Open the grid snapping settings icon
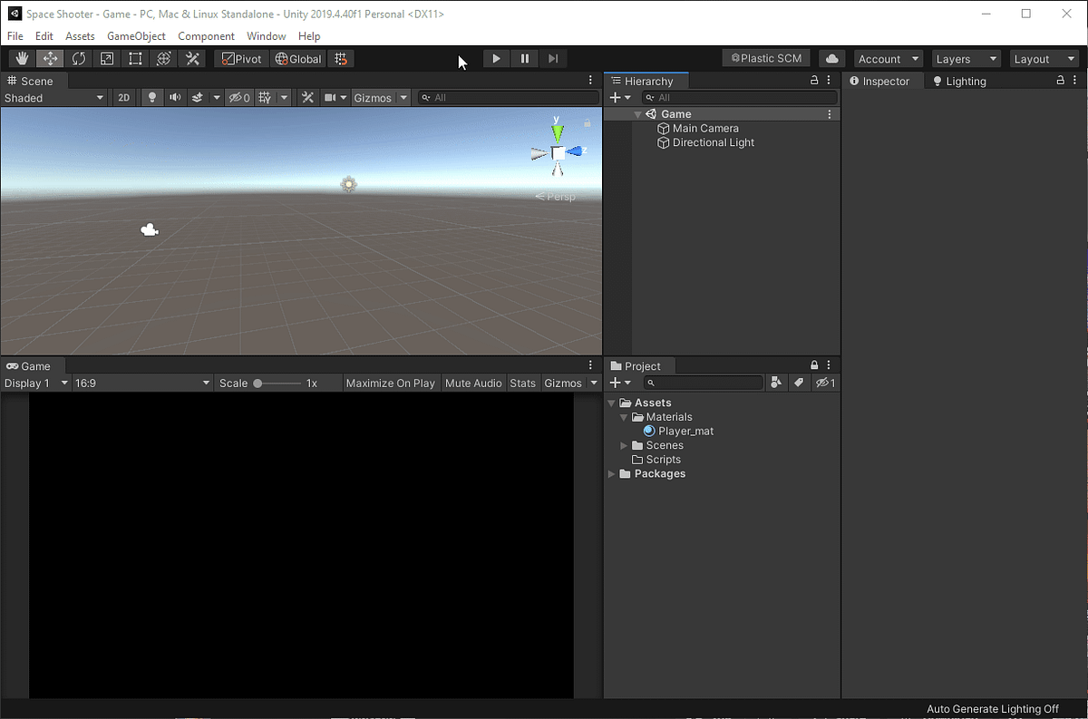Image resolution: width=1088 pixels, height=719 pixels. tap(341, 58)
